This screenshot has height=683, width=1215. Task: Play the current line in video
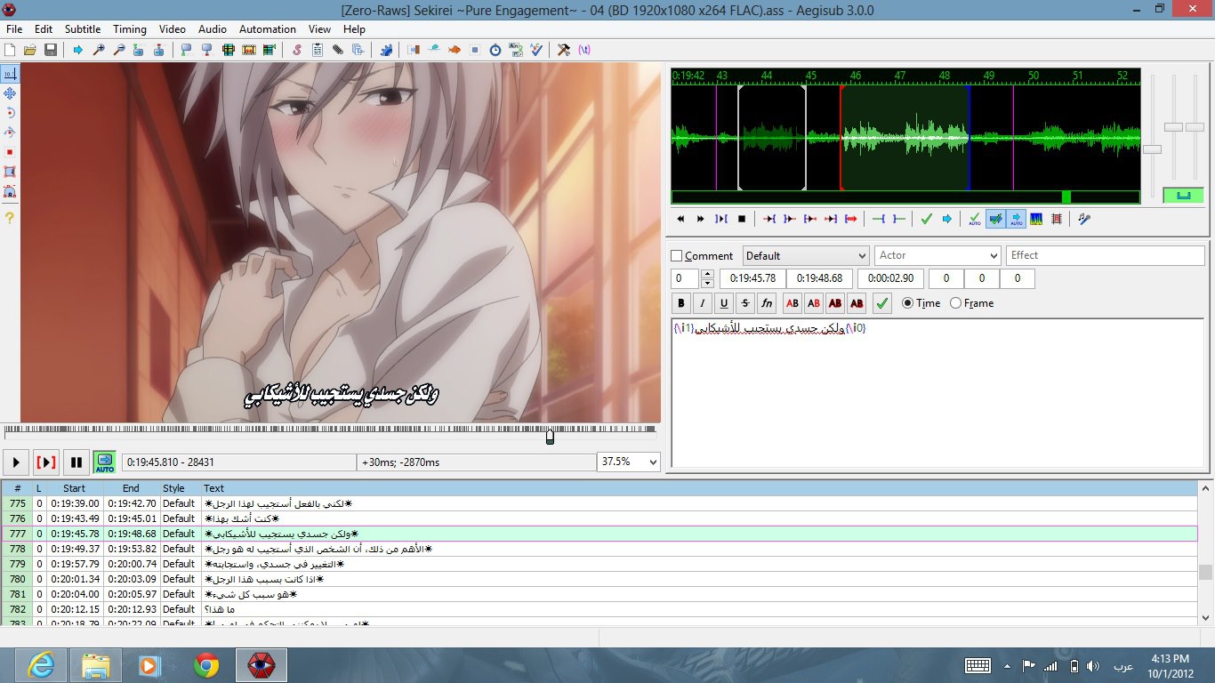pyautogui.click(x=46, y=462)
